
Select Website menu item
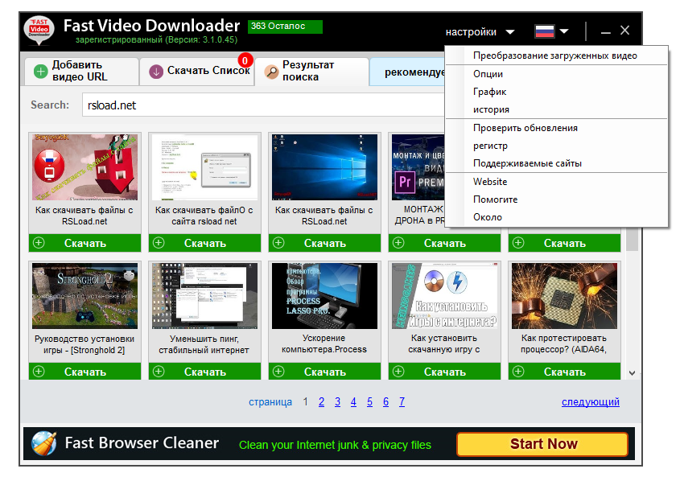556,182
